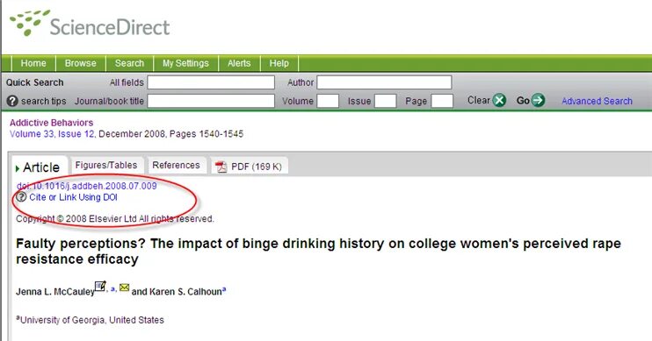Viewport: 652px width, 341px height.
Task: Click the Cite or Link Using DOI link
Action: [x=73, y=197]
